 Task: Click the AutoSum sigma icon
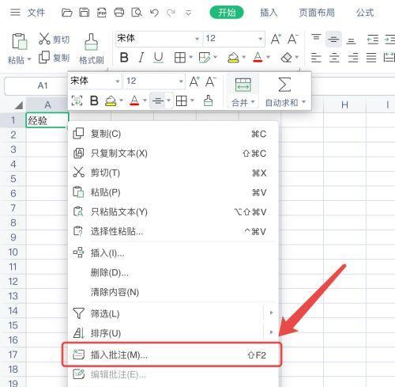(284, 85)
